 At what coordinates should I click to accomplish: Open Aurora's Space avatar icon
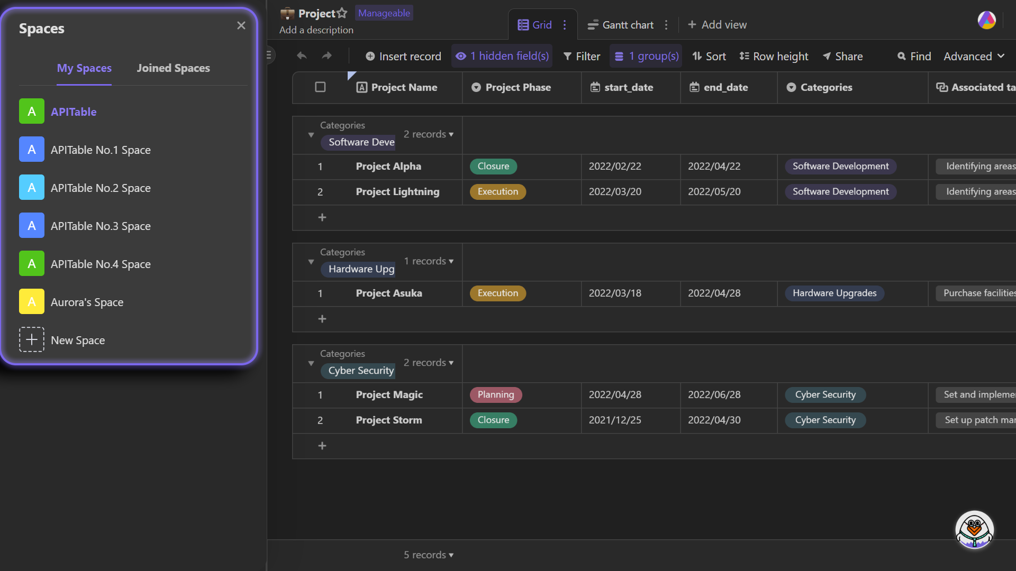click(x=32, y=302)
